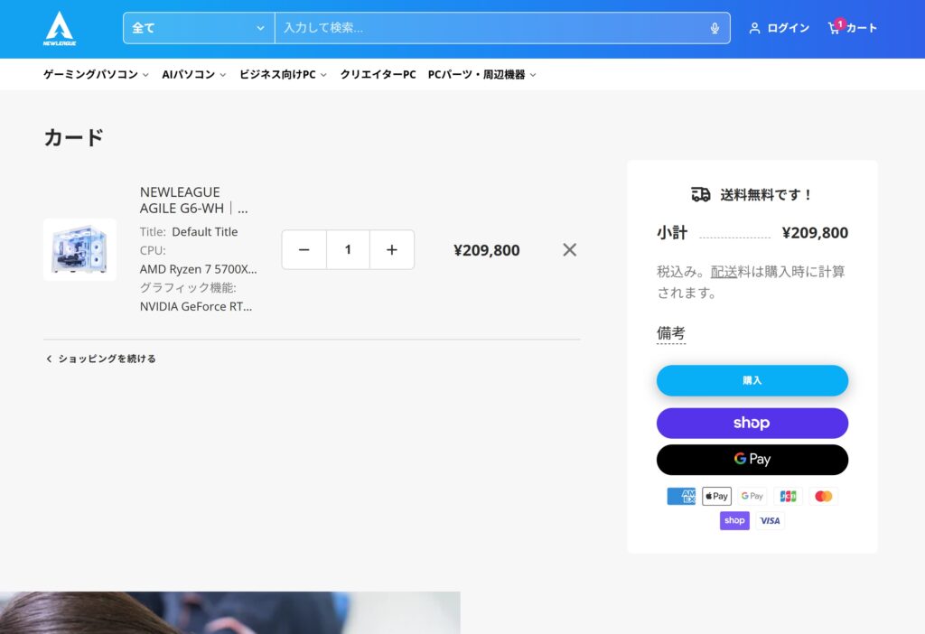Click the カード page heading

[74, 137]
